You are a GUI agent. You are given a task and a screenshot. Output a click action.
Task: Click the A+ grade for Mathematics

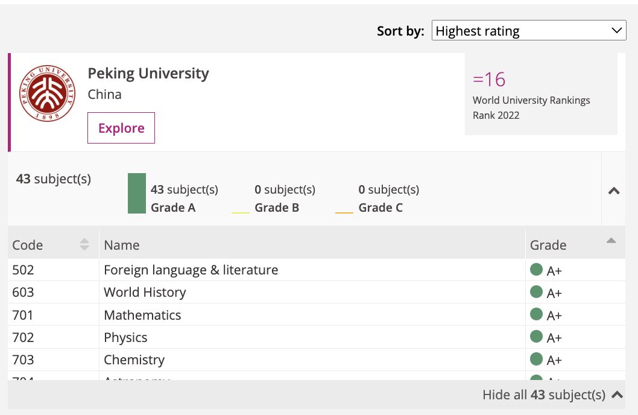pos(554,315)
